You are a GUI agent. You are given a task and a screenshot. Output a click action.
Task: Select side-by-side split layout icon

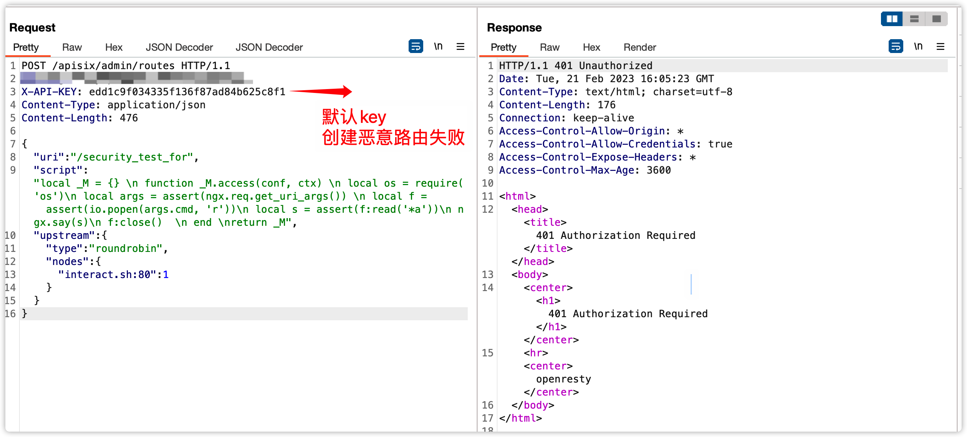[x=892, y=18]
